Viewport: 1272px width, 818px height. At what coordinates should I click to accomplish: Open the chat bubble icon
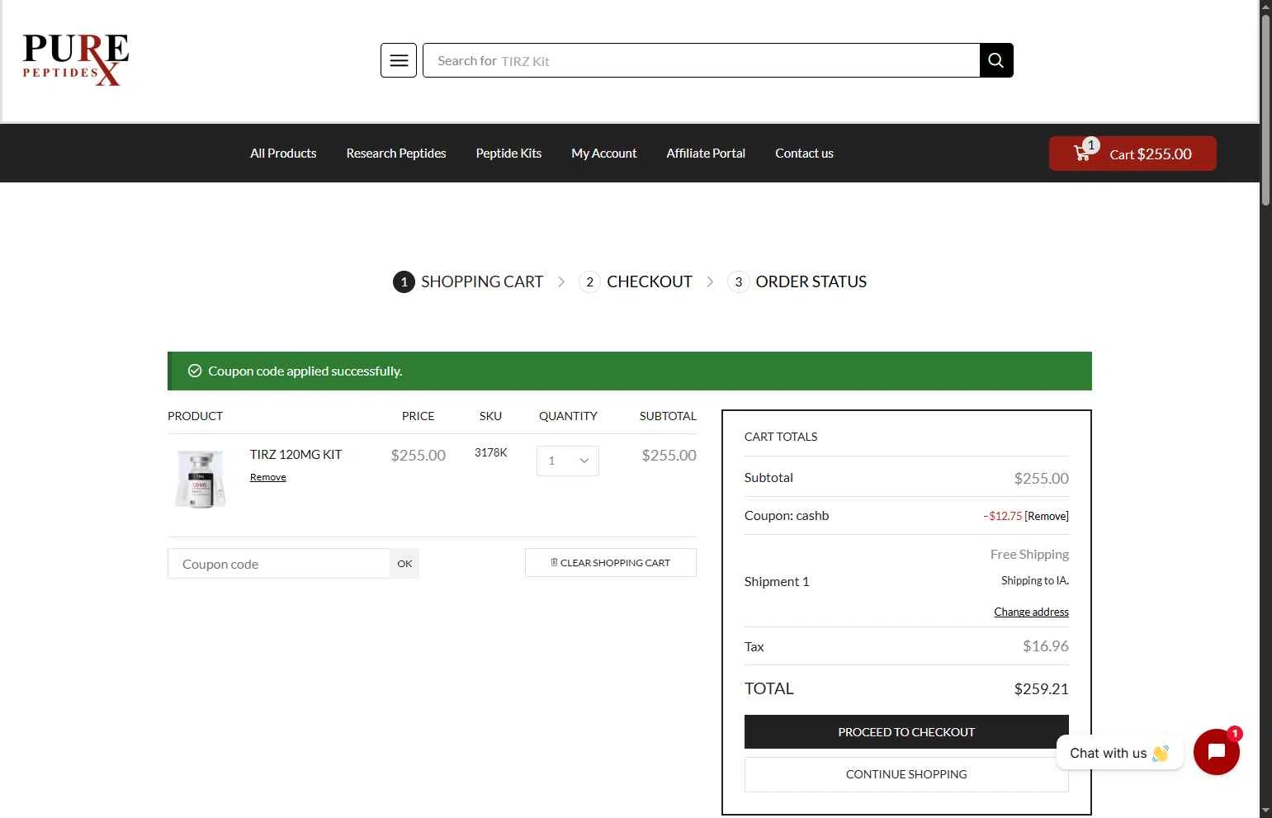click(1217, 752)
